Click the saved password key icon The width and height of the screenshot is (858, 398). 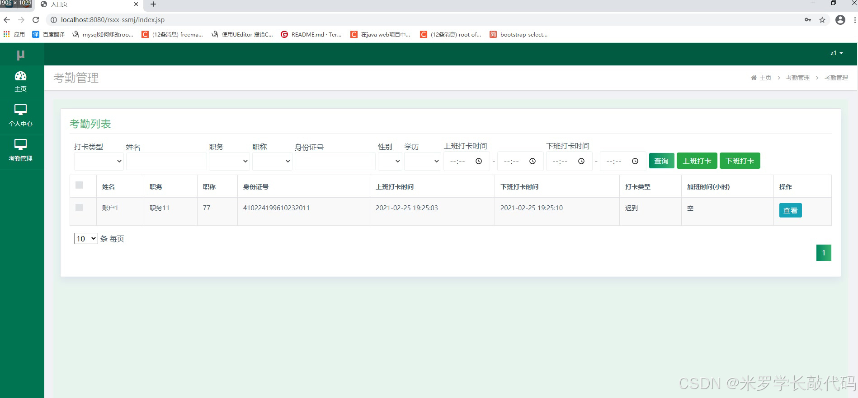[x=808, y=20]
